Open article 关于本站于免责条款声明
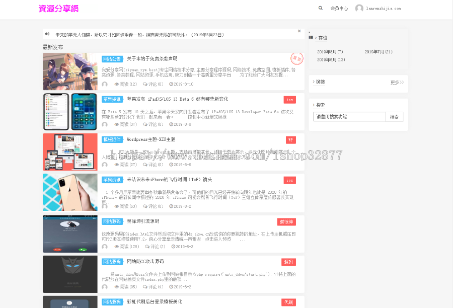The width and height of the screenshot is (453, 308). (x=152, y=59)
